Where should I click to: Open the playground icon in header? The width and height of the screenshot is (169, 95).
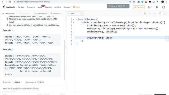click(x=150, y=7)
